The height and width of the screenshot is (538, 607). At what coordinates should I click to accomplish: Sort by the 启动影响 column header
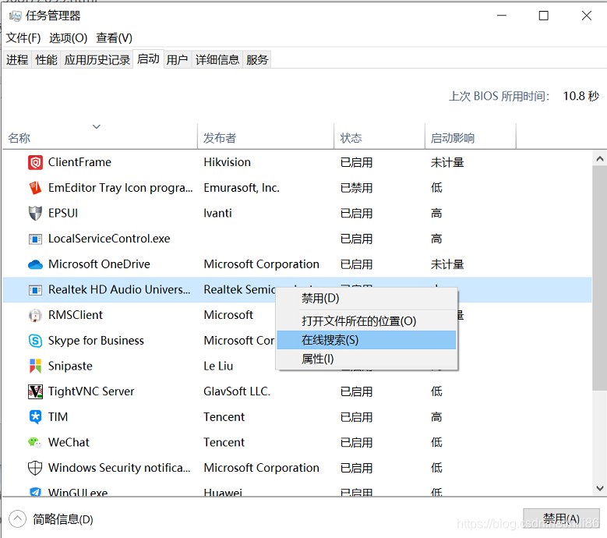pos(471,138)
